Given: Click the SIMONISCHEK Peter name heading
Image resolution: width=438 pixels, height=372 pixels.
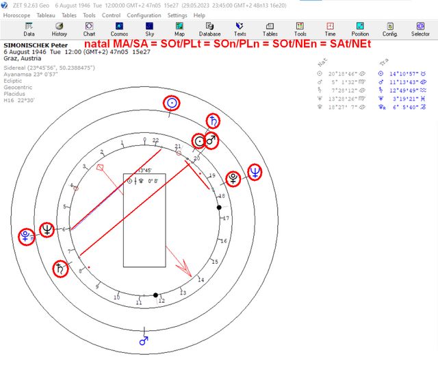Looking at the screenshot, I should coord(36,45).
